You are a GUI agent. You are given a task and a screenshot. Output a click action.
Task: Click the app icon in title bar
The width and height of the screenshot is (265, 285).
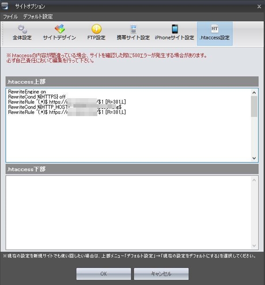coord(6,6)
